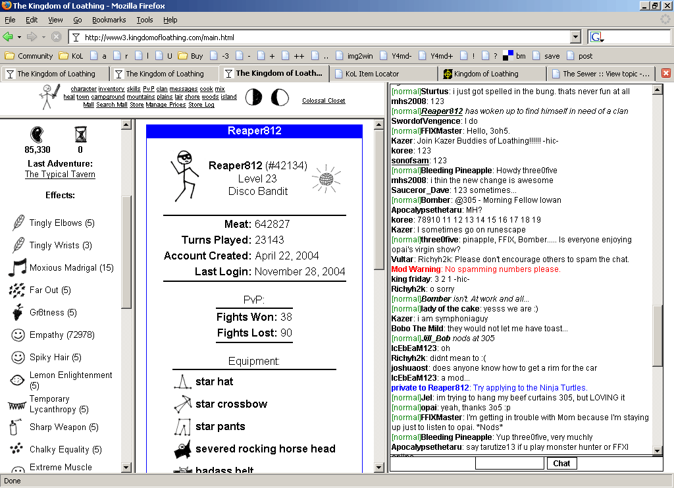The height and width of the screenshot is (488, 674).
Task: Click the Y4md+ bookmark
Action: coord(436,56)
